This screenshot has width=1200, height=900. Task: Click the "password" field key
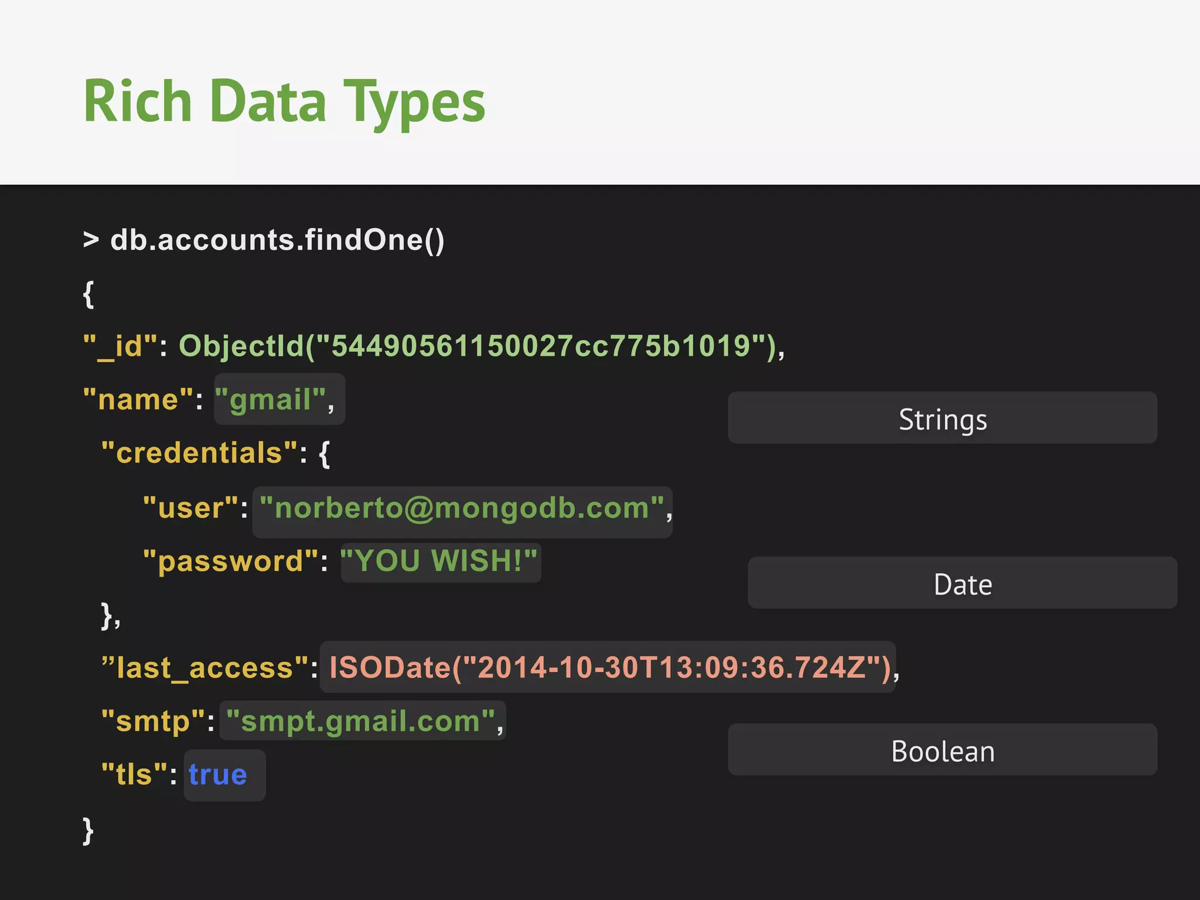click(x=231, y=562)
